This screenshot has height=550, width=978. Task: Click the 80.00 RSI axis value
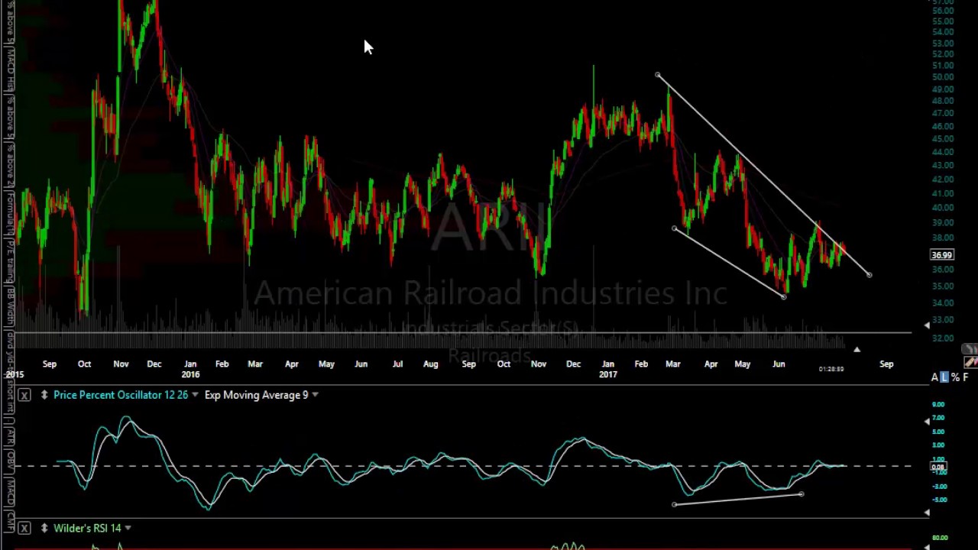click(x=940, y=538)
